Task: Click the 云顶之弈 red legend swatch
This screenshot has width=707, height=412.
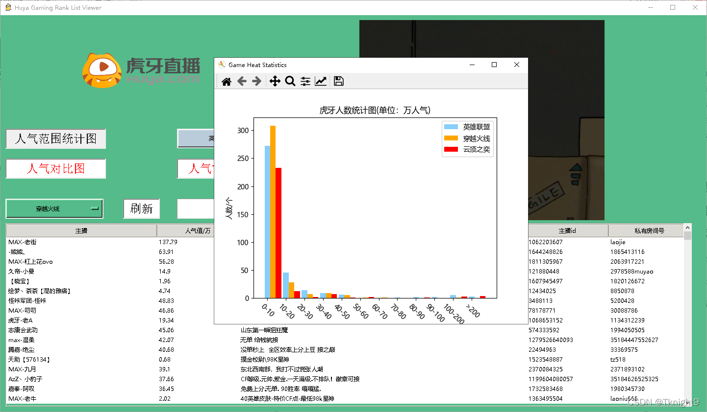Action: click(451, 149)
